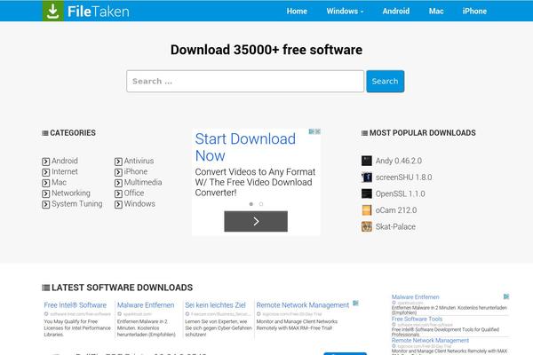Click the screenSHU 1.8.0 app icon

pyautogui.click(x=366, y=177)
